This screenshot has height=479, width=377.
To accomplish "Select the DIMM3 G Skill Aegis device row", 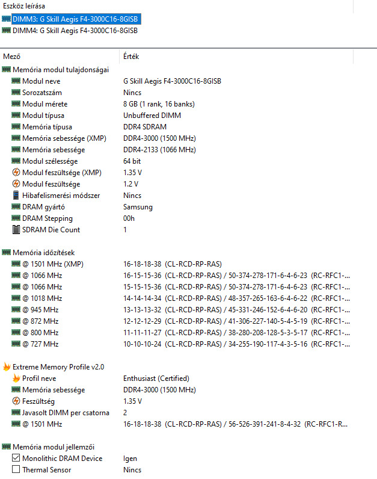I will pyautogui.click(x=76, y=19).
